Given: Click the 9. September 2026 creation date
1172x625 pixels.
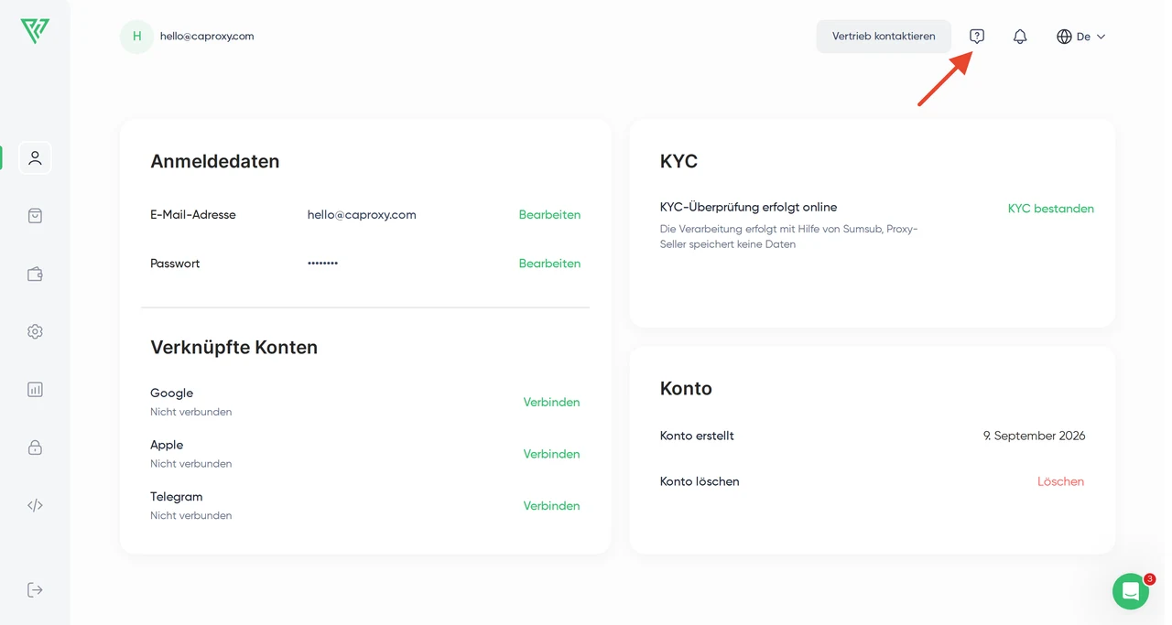Looking at the screenshot, I should coord(1035,436).
